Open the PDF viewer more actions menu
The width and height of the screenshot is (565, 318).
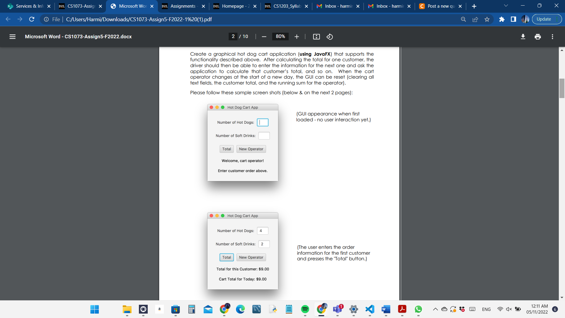point(552,37)
